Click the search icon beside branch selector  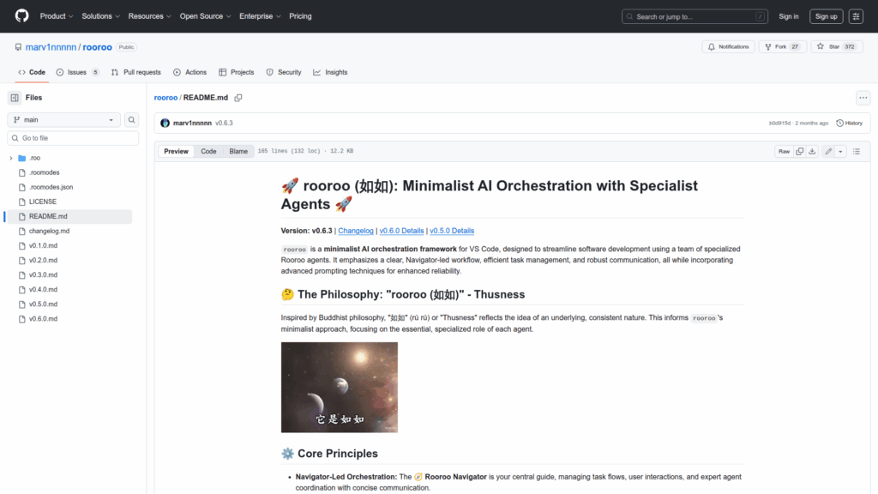(x=132, y=120)
